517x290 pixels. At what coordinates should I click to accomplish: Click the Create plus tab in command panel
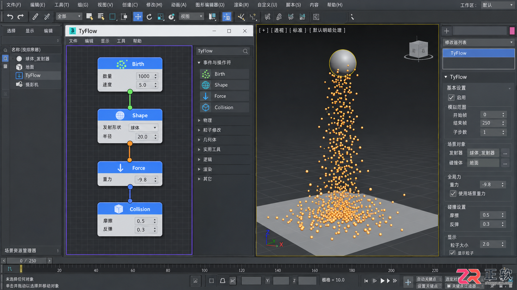click(x=446, y=31)
